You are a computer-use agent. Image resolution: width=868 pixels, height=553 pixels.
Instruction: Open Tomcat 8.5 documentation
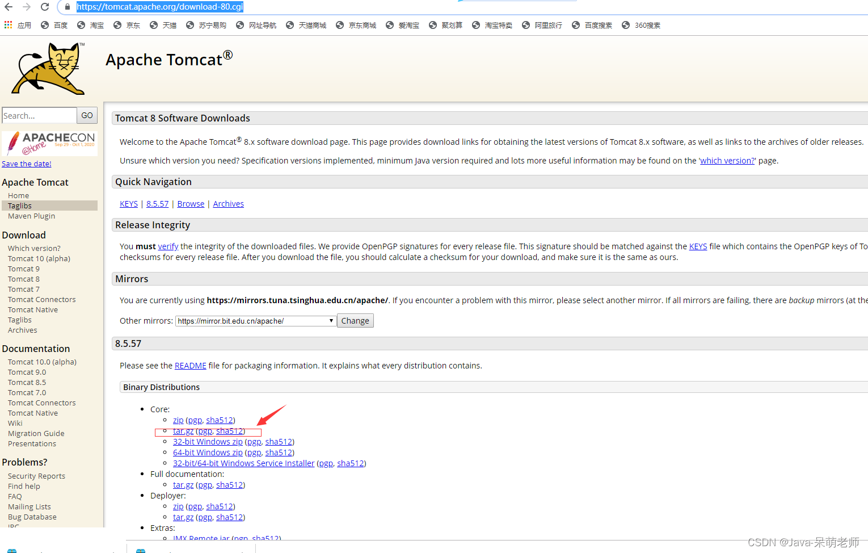click(x=27, y=382)
